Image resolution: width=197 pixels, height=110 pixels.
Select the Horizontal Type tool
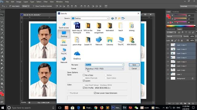(x=2, y=72)
